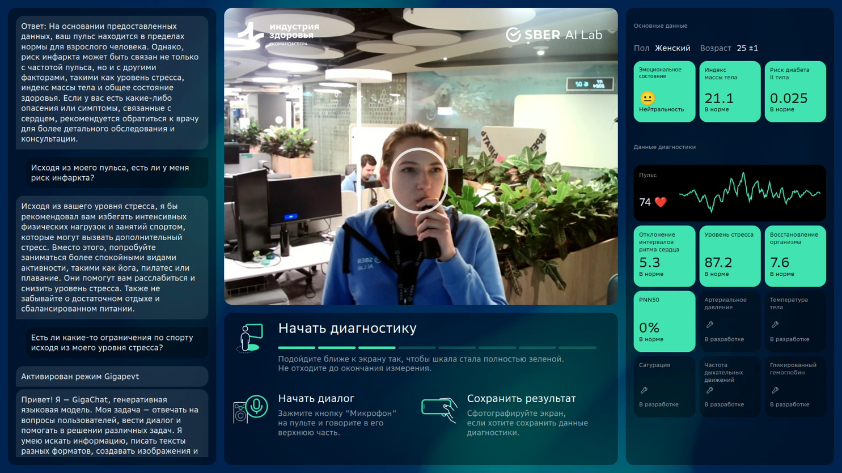Click the wrench icon under Артериальное давление
Viewport: 842px width, 473px height.
coord(709,325)
